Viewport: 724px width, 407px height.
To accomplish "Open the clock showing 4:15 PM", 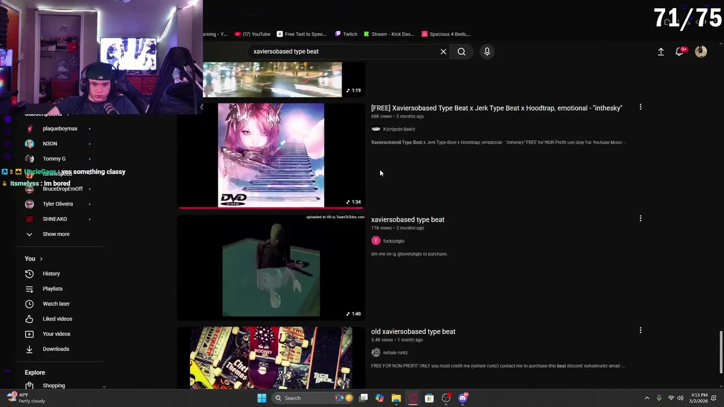I will click(699, 398).
